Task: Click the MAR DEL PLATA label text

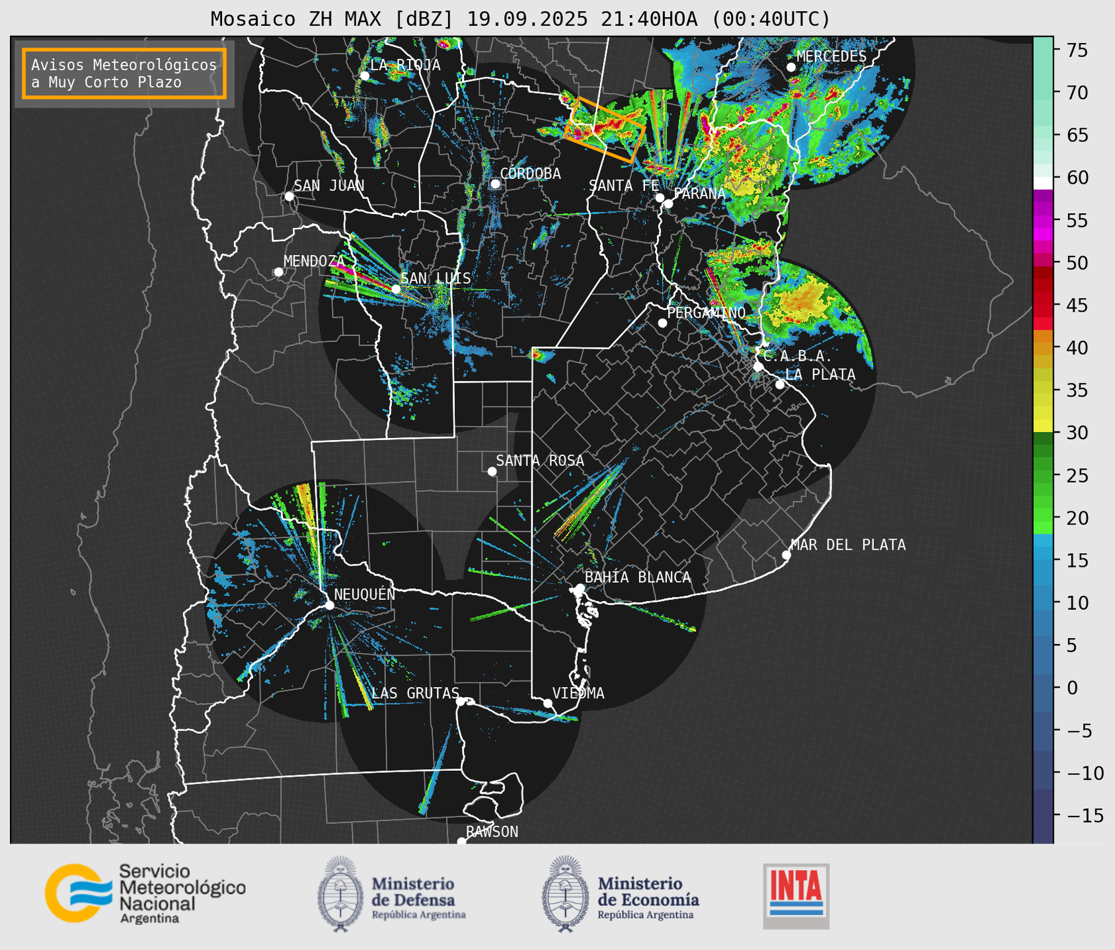Action: coord(848,544)
